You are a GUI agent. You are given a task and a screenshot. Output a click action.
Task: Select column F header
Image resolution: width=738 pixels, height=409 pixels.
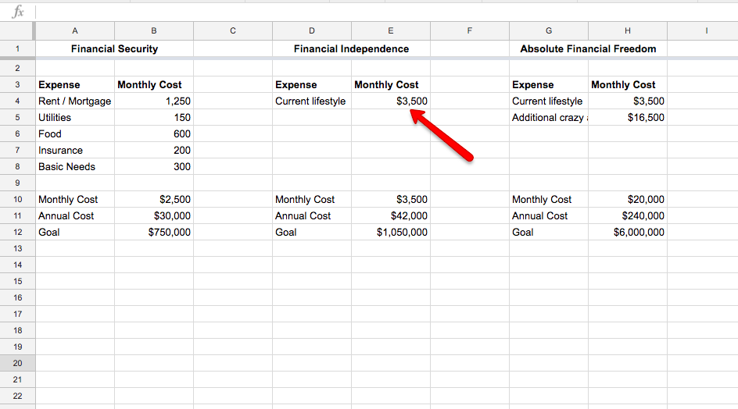[x=470, y=30]
